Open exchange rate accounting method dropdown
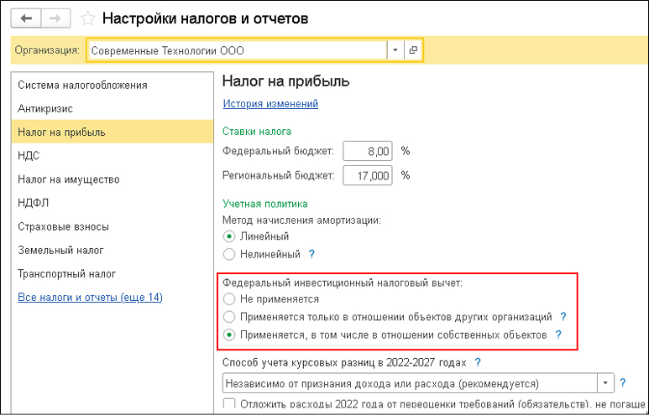 [606, 383]
